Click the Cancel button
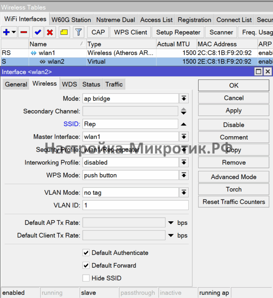Viewport: 273px width, 298px height. 234,98
